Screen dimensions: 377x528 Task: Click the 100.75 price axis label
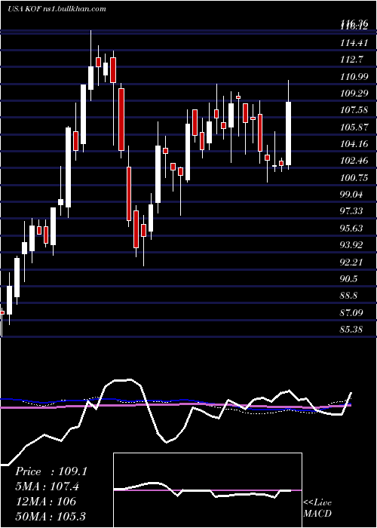point(353,178)
